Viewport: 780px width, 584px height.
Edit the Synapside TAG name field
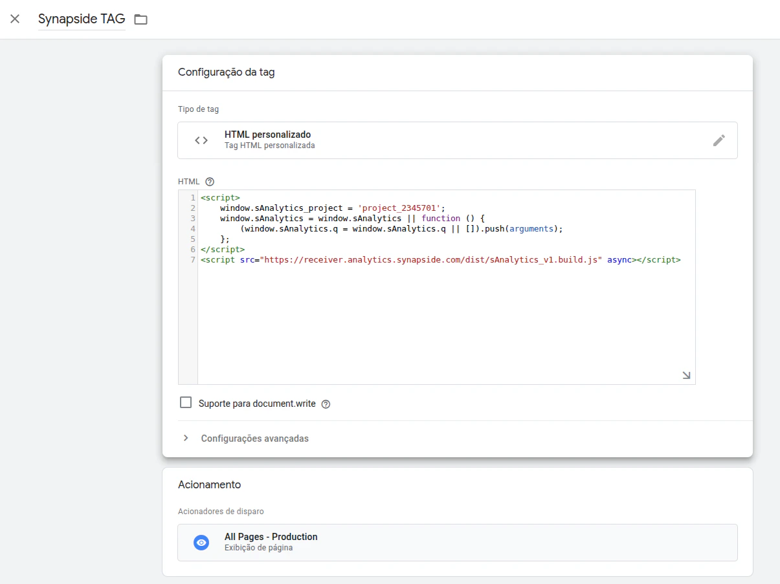tap(82, 19)
